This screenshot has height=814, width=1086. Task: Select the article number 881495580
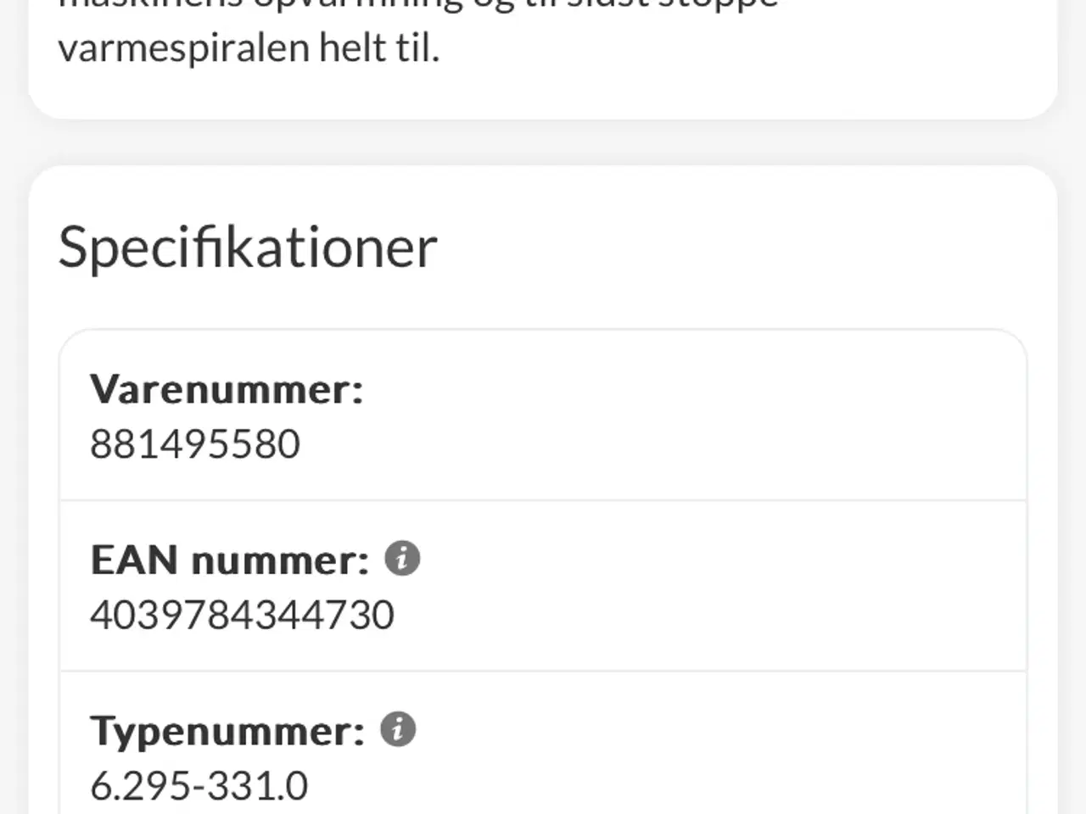click(x=195, y=443)
